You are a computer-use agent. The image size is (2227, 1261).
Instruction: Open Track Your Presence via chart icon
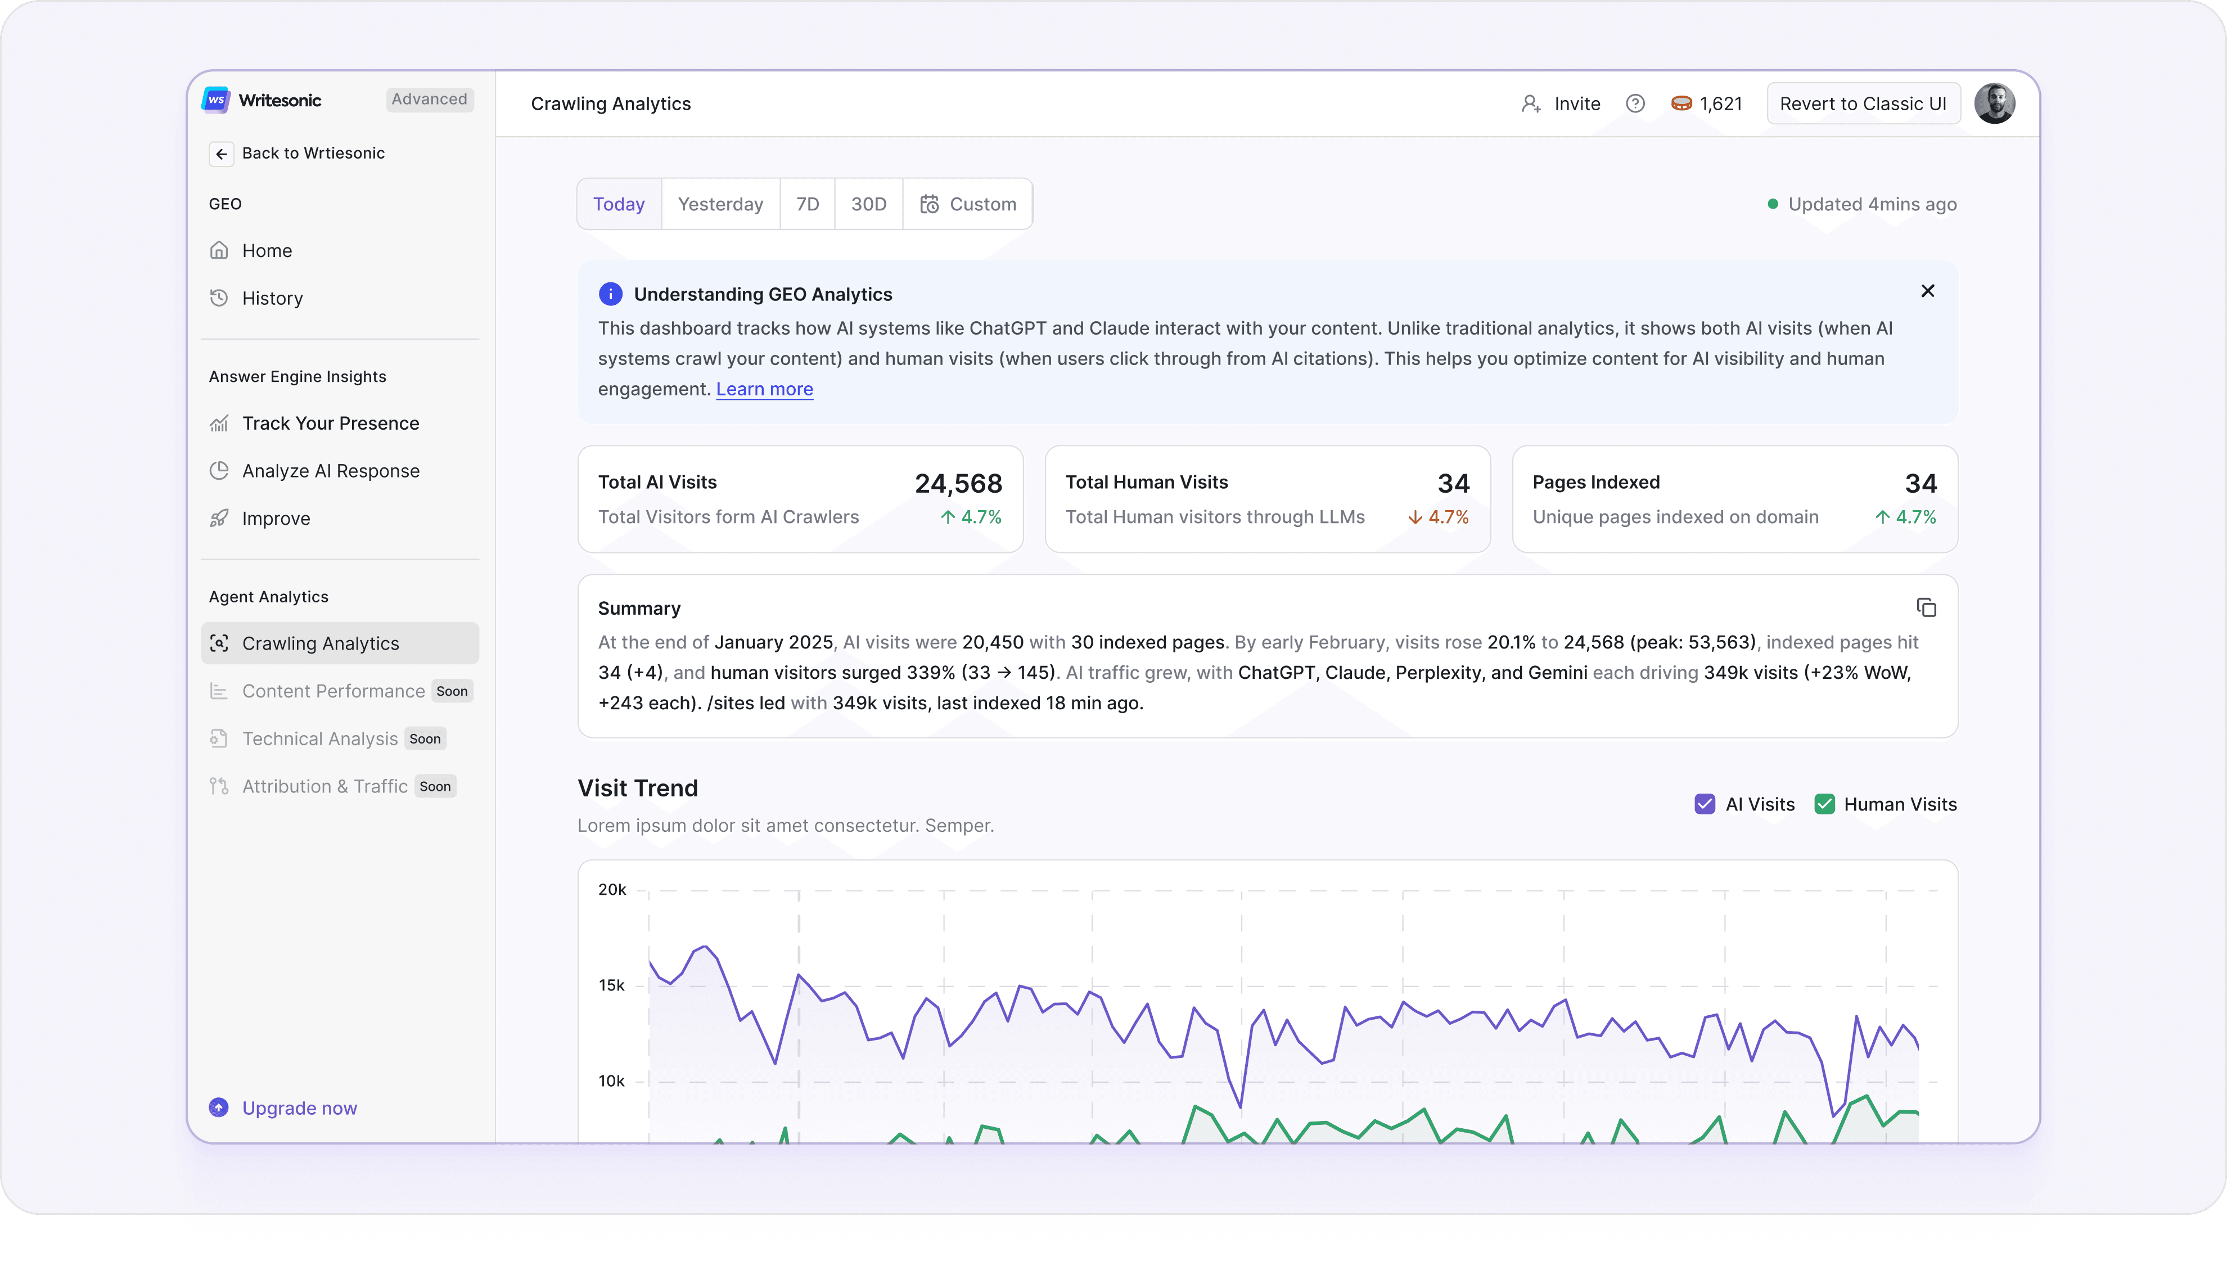click(219, 424)
